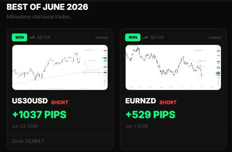The height and width of the screenshot is (152, 232).
Task: Click the WIN badge on the EURNZD card
Action: (133, 38)
